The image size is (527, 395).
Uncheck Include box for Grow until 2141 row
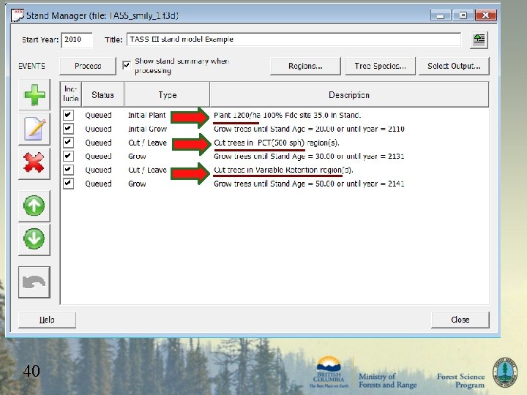pyautogui.click(x=68, y=184)
